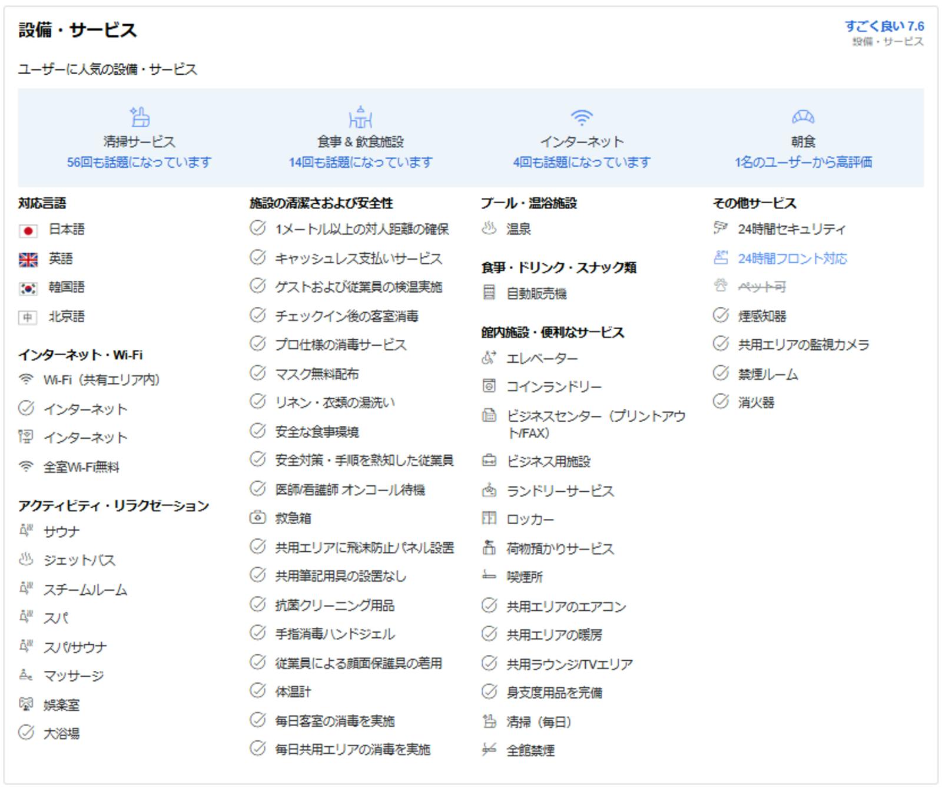Click the 抗菌クリーニング用品 text
This screenshot has width=942, height=788.
335,605
